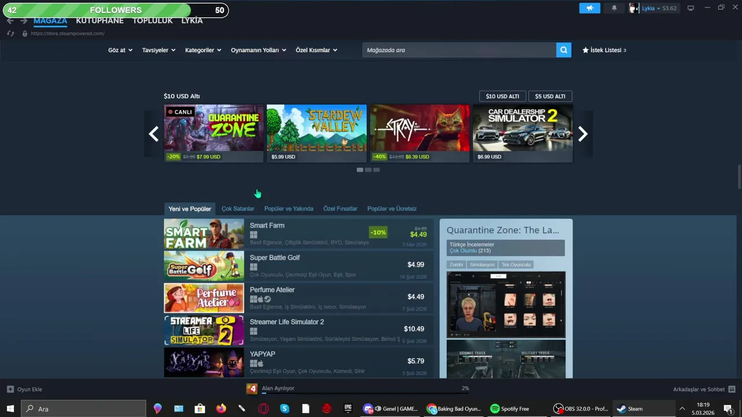
Task: Click the blue magnifier search button
Action: pos(563,50)
